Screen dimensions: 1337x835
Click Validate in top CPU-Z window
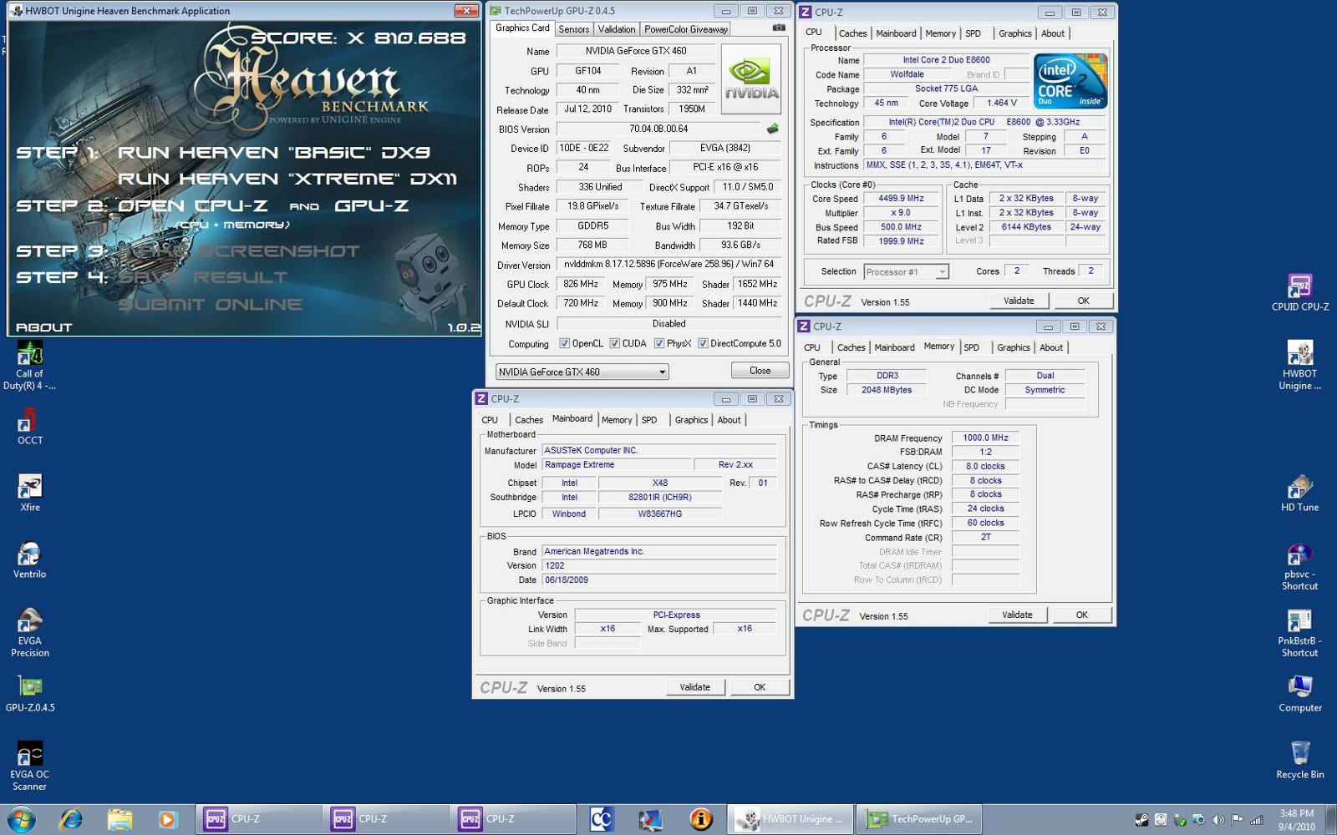coord(1018,301)
